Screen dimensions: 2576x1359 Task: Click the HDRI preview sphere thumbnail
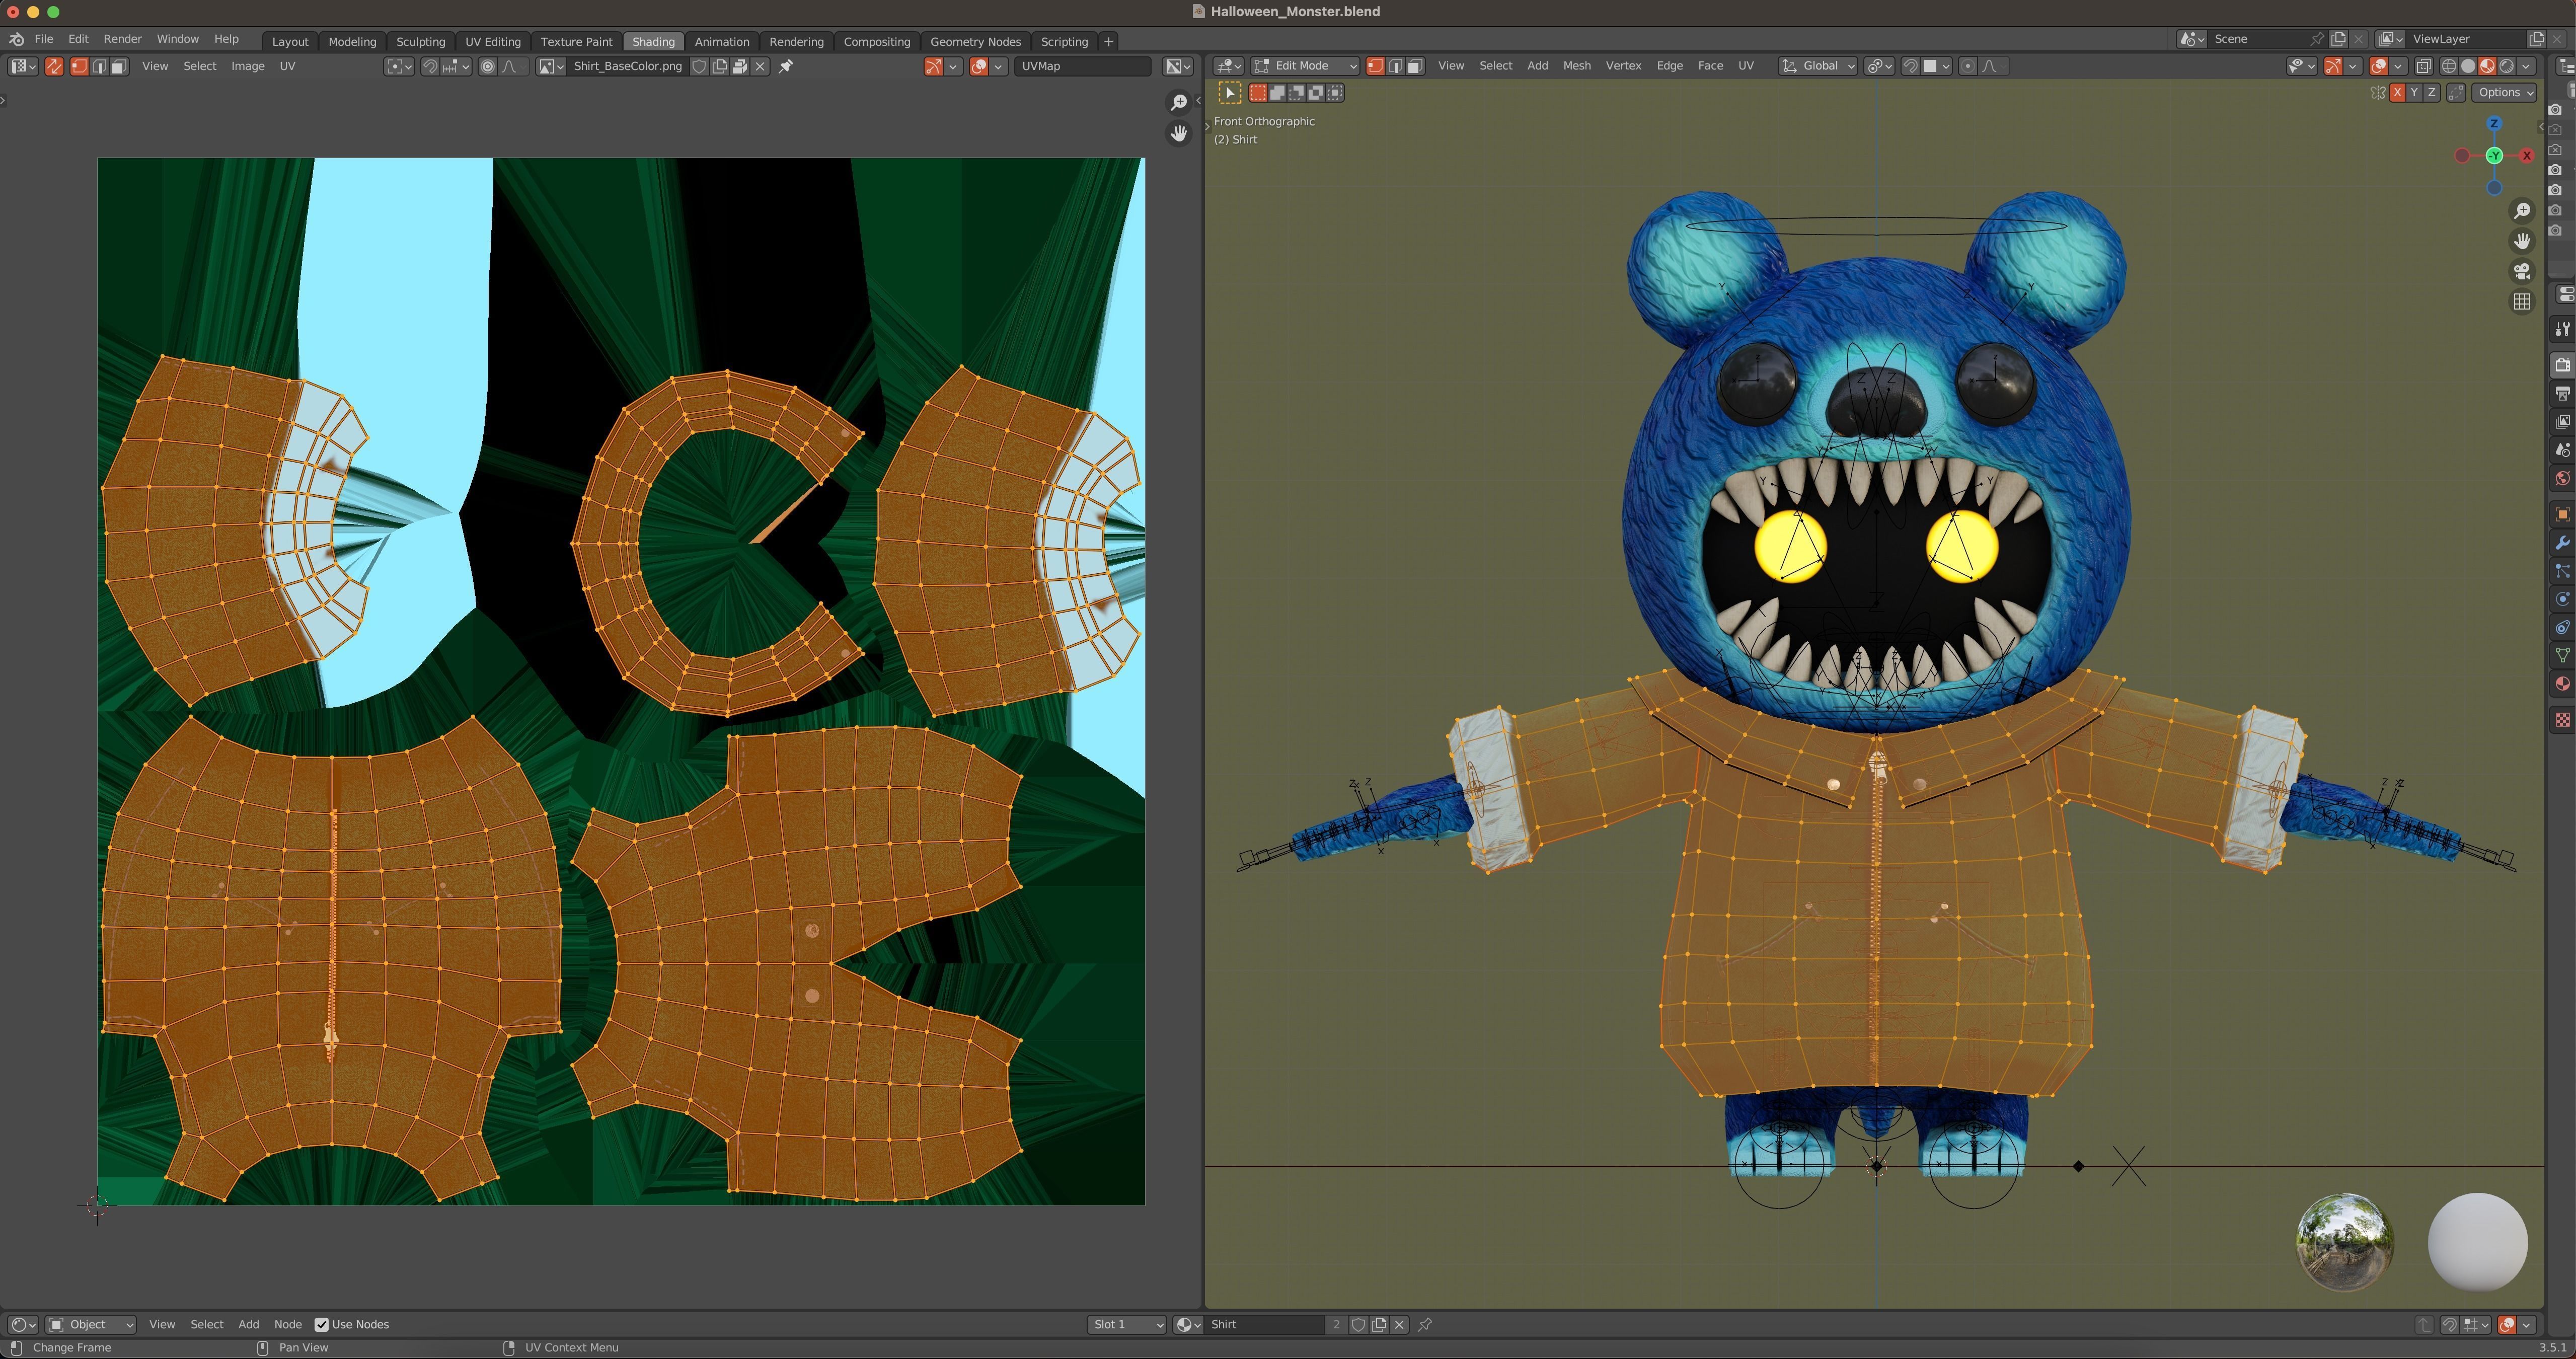2345,1242
